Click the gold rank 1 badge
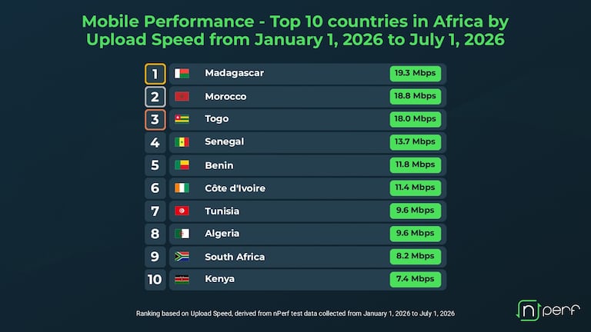The image size is (591, 332). [155, 74]
